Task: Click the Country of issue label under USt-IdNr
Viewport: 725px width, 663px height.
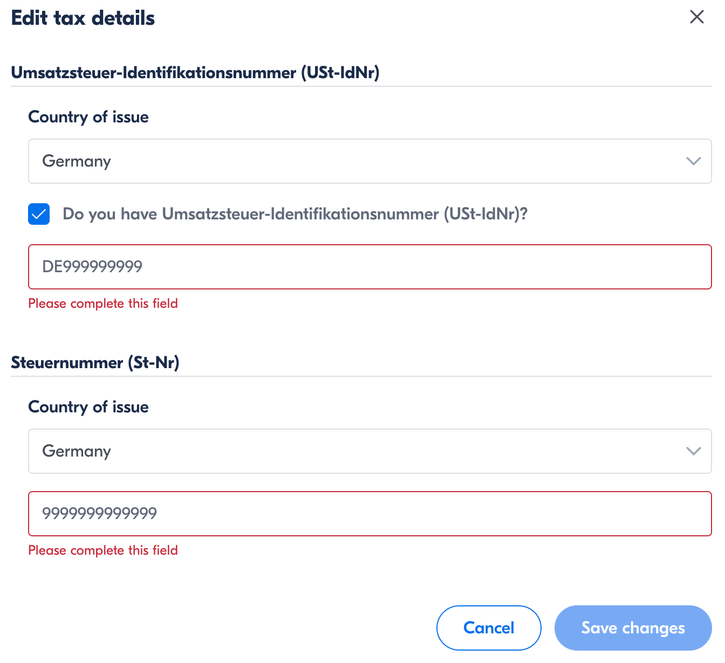Action: pyautogui.click(x=88, y=117)
